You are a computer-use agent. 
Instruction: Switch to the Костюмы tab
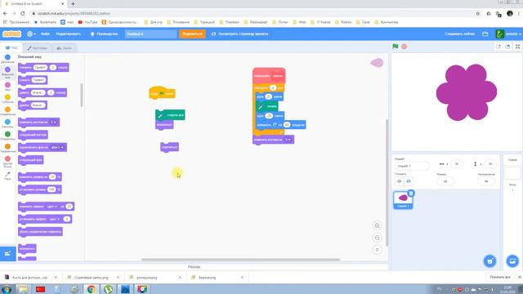38,48
